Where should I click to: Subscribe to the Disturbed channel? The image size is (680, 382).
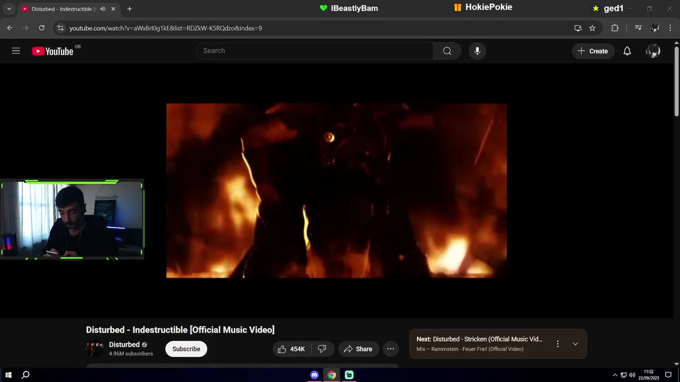186,349
